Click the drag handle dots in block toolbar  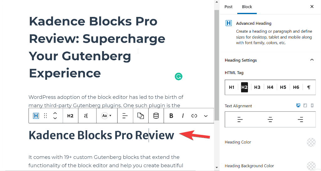tap(45, 116)
